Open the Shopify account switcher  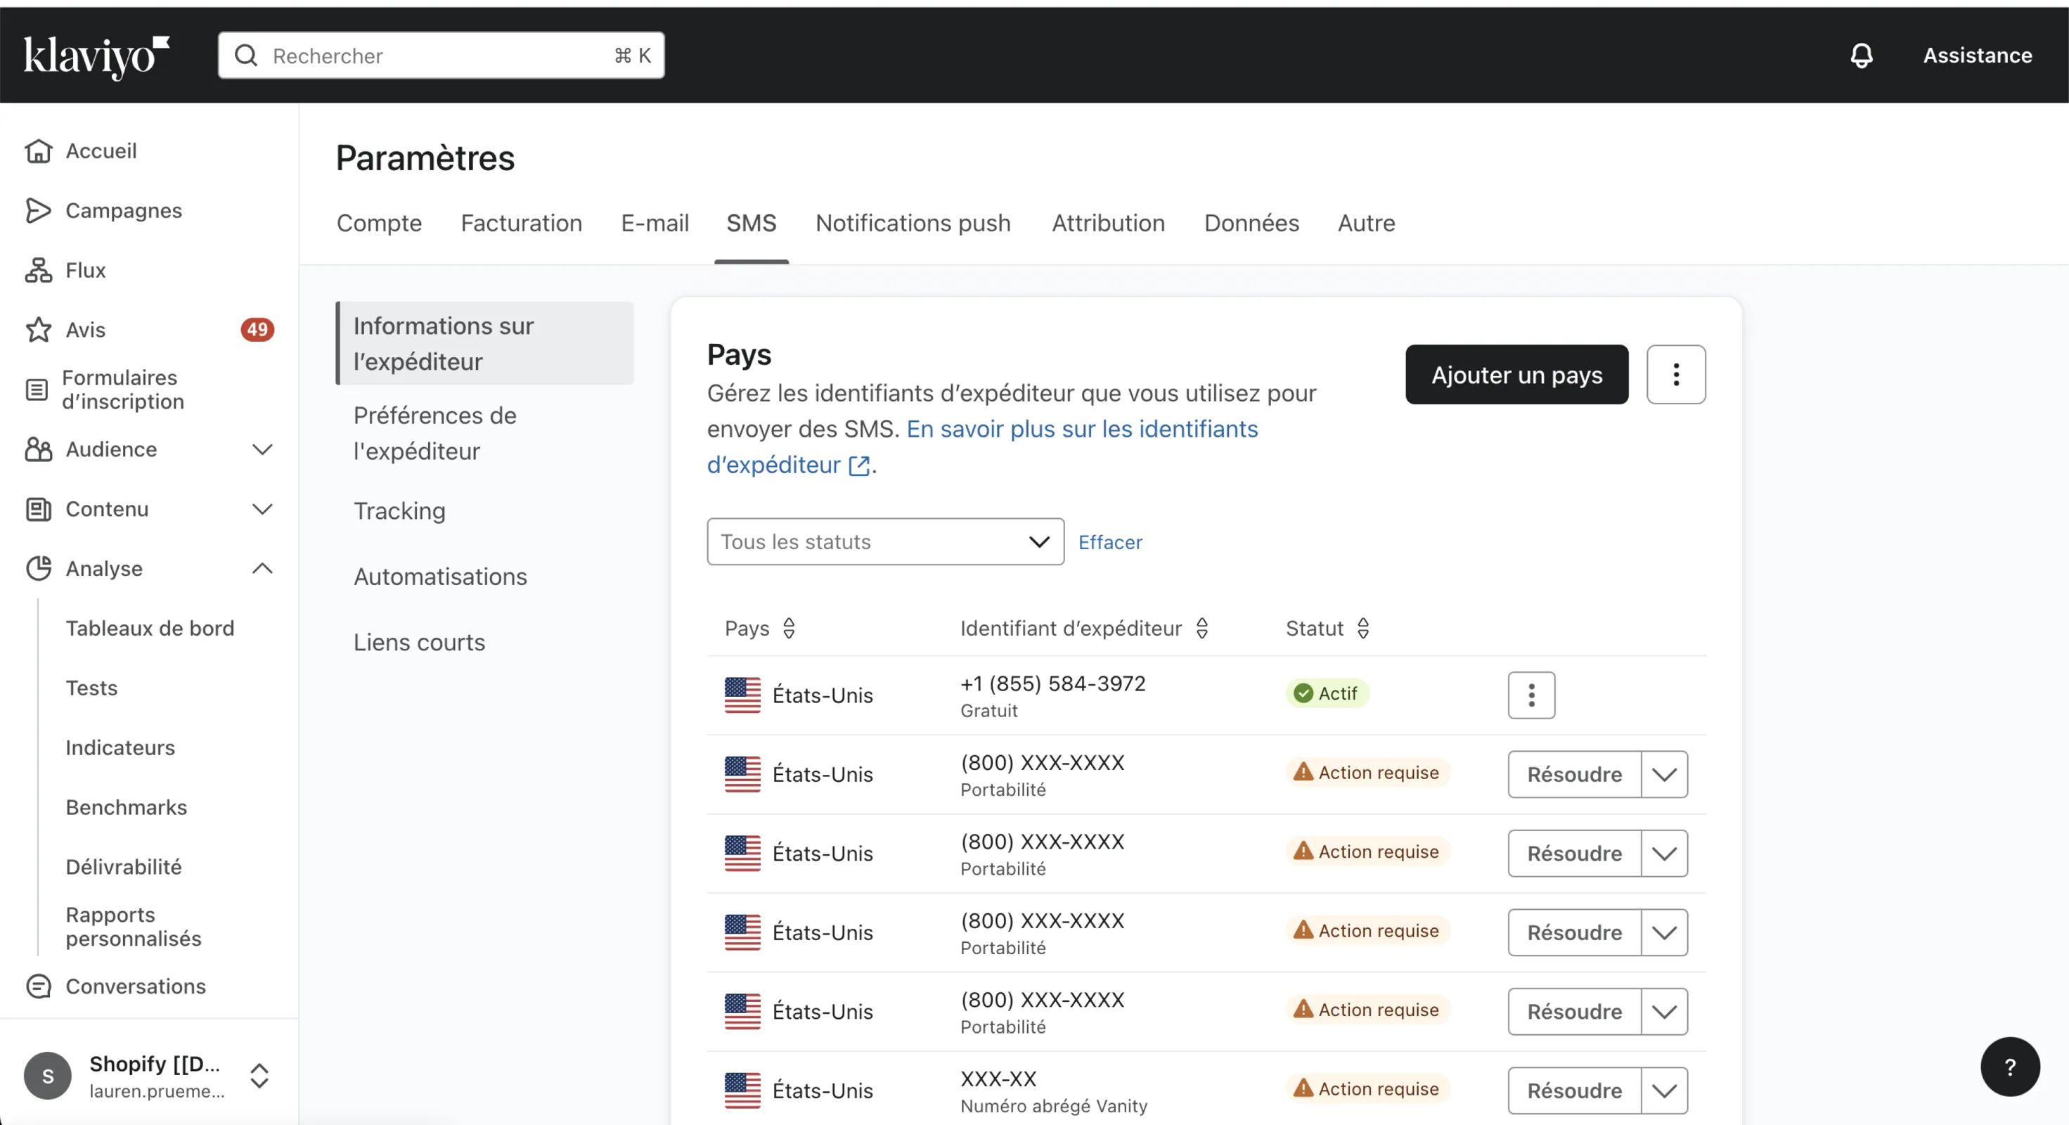click(x=259, y=1075)
